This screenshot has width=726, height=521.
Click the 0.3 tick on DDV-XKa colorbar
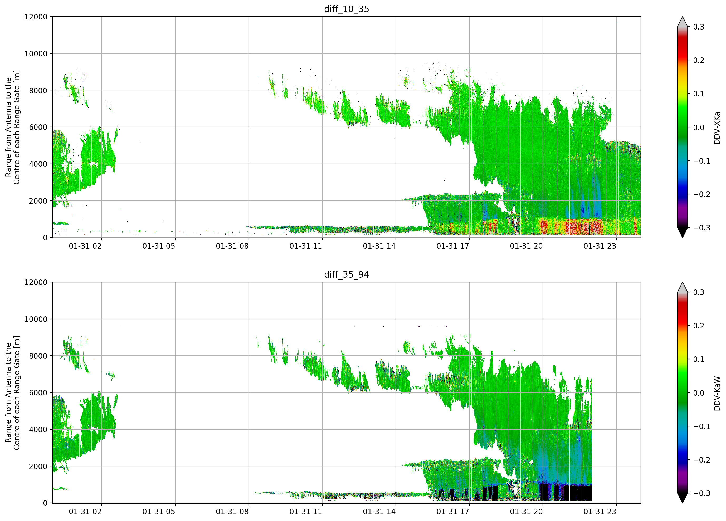[699, 27]
